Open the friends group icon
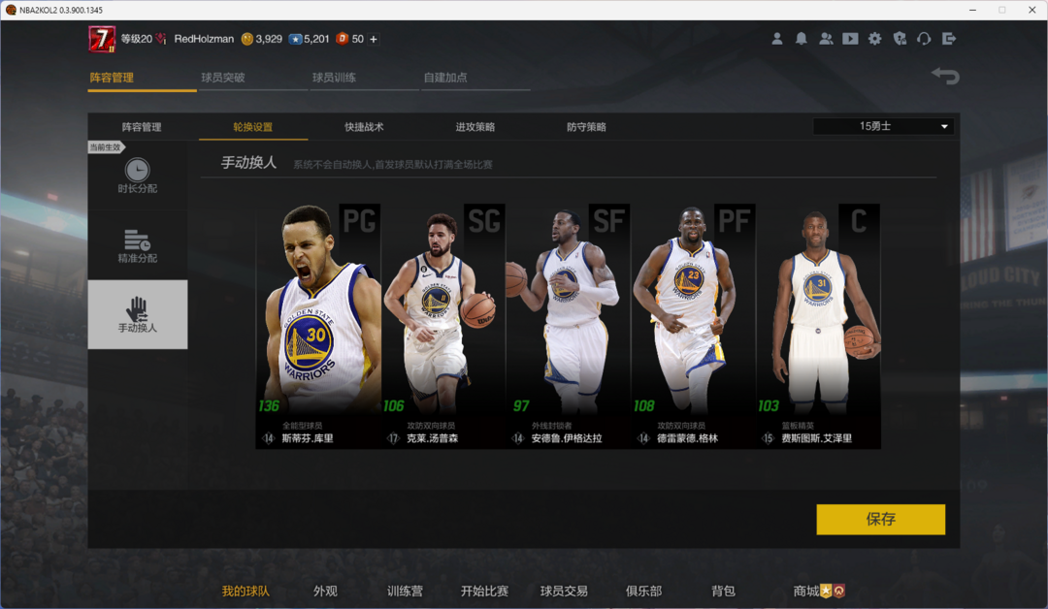Image resolution: width=1048 pixels, height=609 pixels. 826,39
